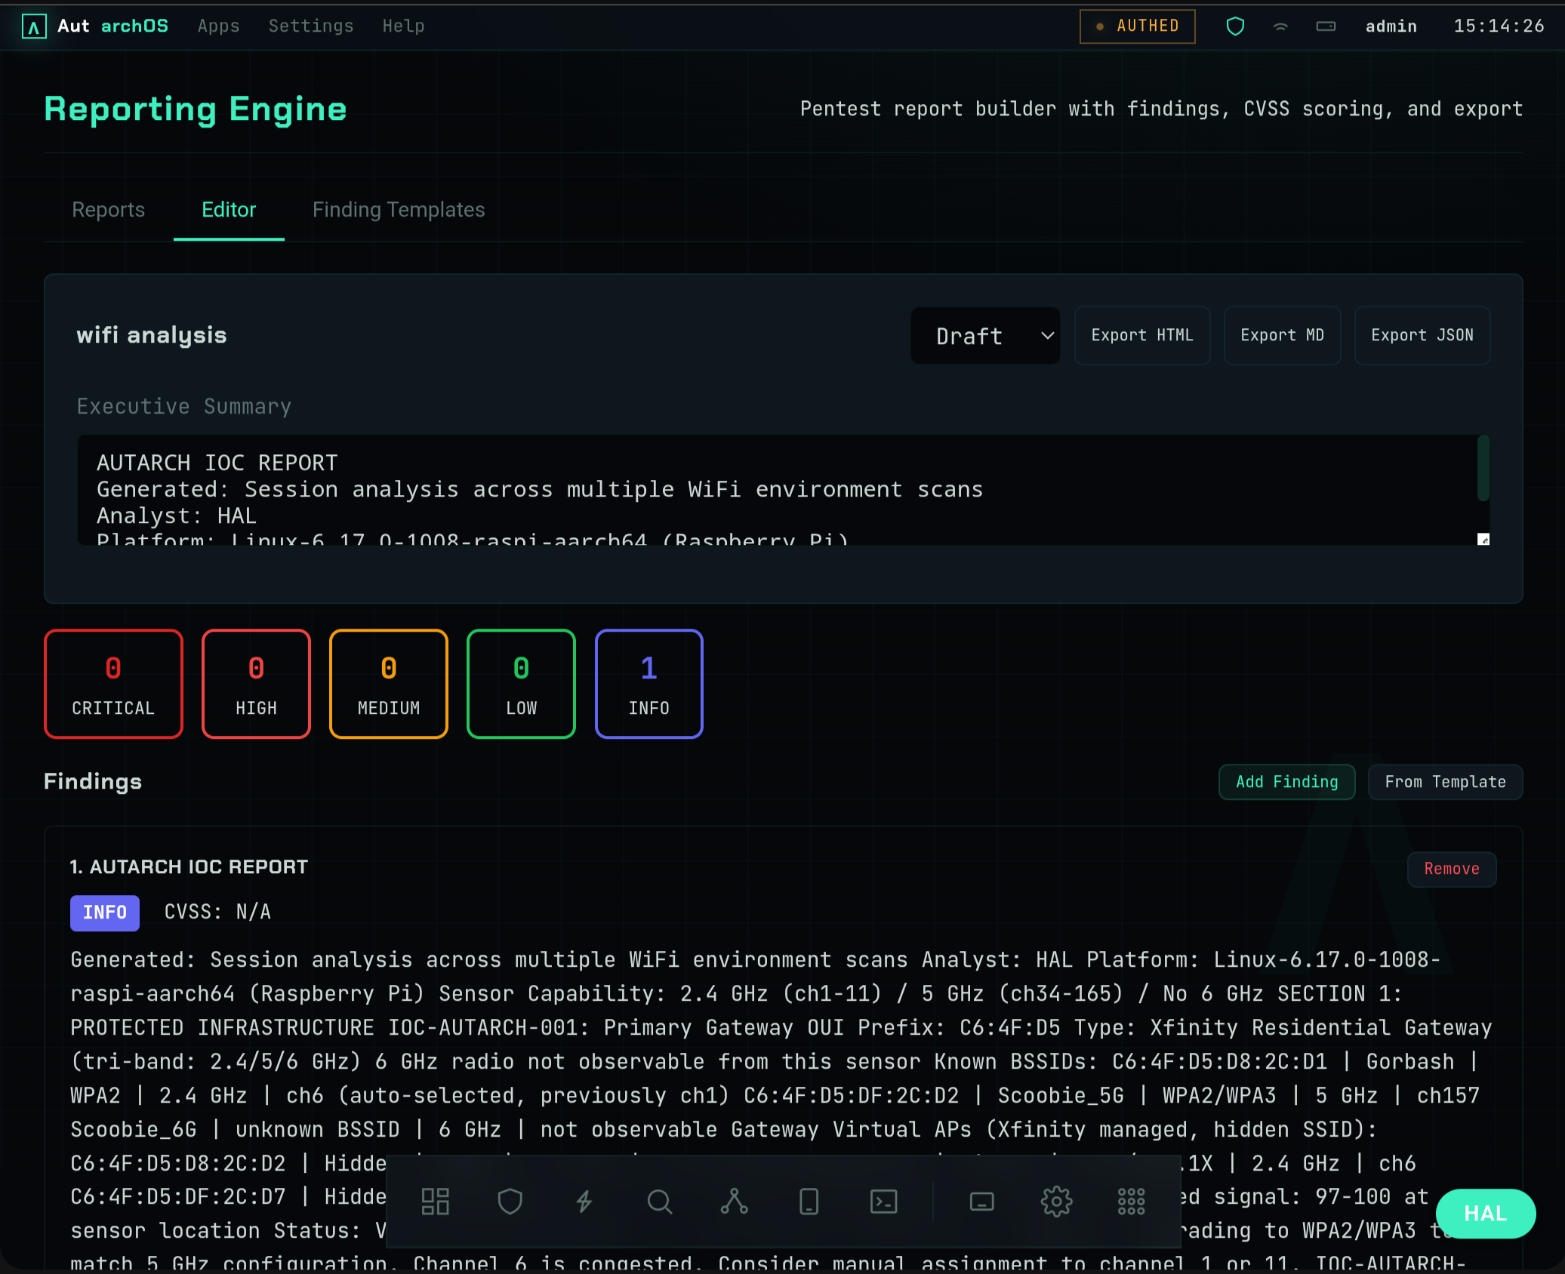1565x1274 pixels.
Task: Click the INFO severity badge on finding 1
Action: [x=105, y=913]
